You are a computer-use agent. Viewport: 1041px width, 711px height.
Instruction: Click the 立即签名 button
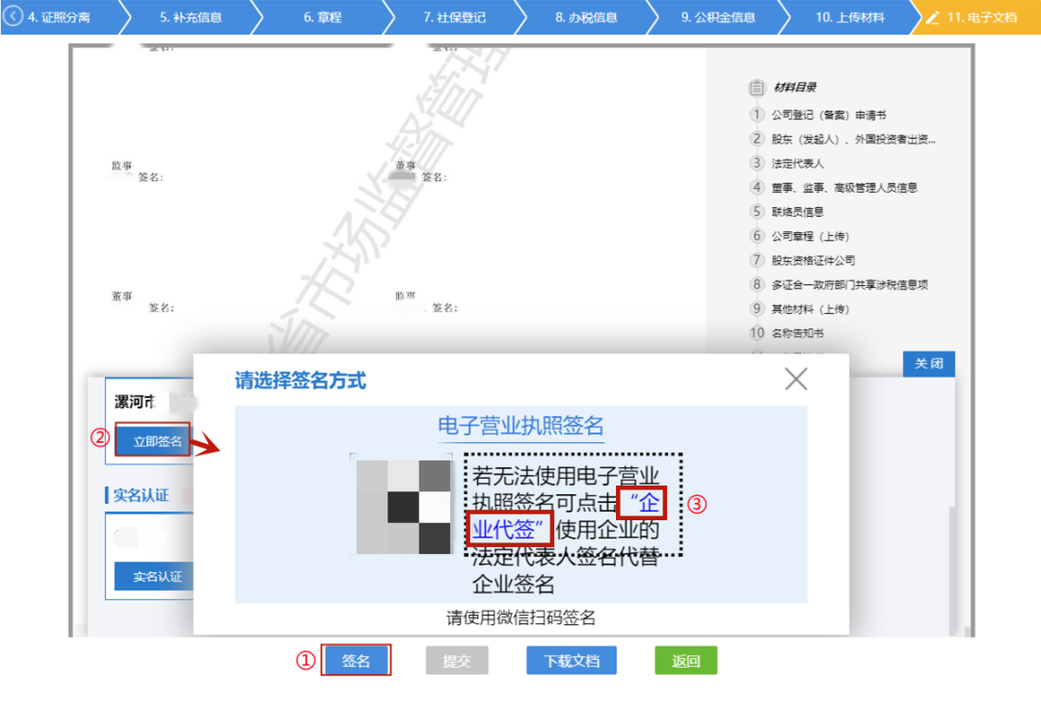152,441
